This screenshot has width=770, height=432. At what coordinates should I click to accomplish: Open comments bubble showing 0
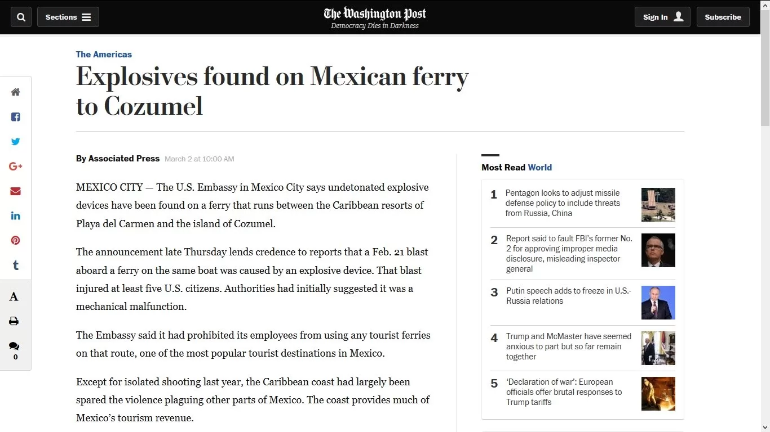(x=14, y=350)
